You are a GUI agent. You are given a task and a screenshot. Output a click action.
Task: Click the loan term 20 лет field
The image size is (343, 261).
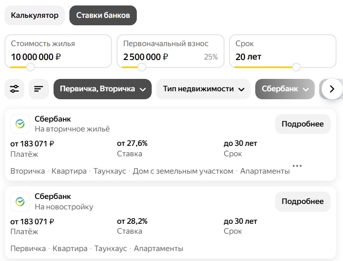point(248,57)
